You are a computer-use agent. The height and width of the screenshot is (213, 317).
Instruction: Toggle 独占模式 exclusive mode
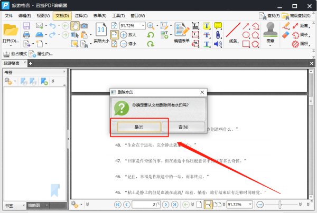pyautogui.click(x=15, y=54)
